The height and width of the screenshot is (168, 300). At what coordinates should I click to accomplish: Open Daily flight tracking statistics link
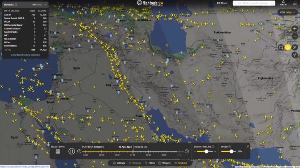[25, 55]
